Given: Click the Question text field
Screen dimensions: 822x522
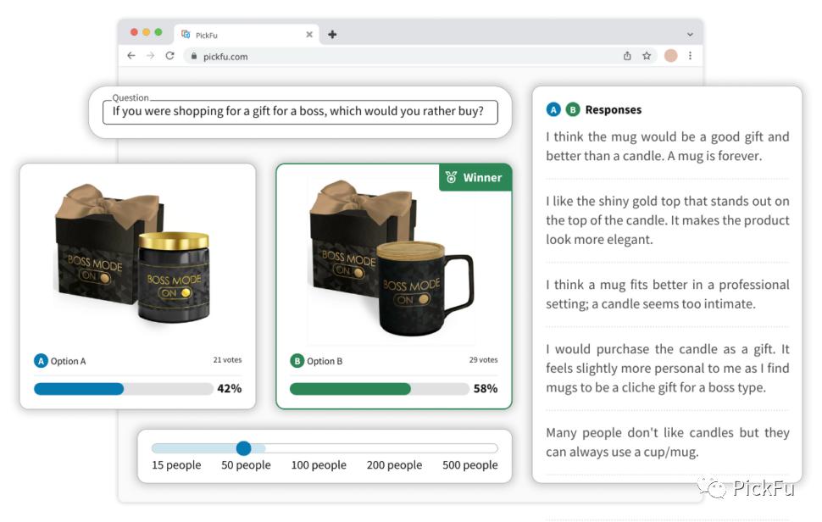Looking at the screenshot, I should [x=300, y=112].
